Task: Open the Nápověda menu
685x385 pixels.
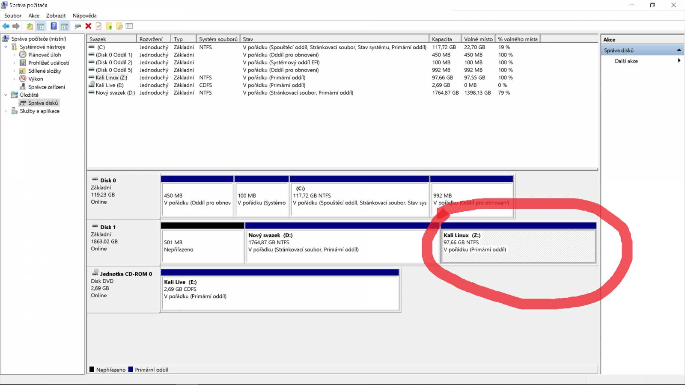Action: point(85,15)
